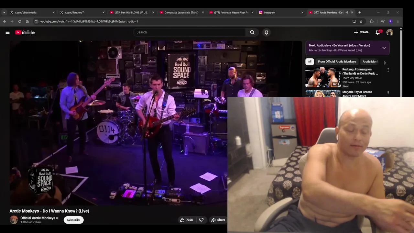
Task: Open a new browser tab
Action: (x=359, y=13)
